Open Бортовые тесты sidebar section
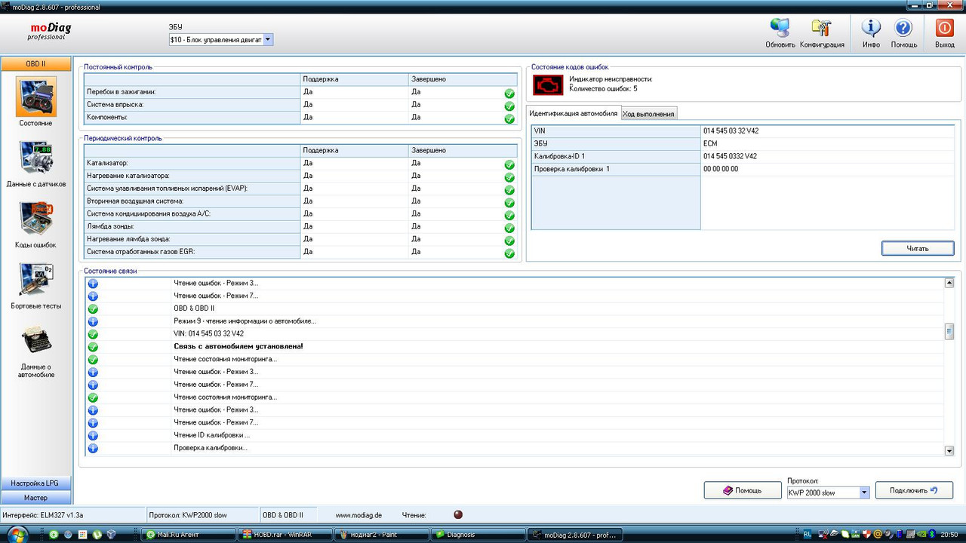Screen dimensions: 966x543 pos(35,280)
